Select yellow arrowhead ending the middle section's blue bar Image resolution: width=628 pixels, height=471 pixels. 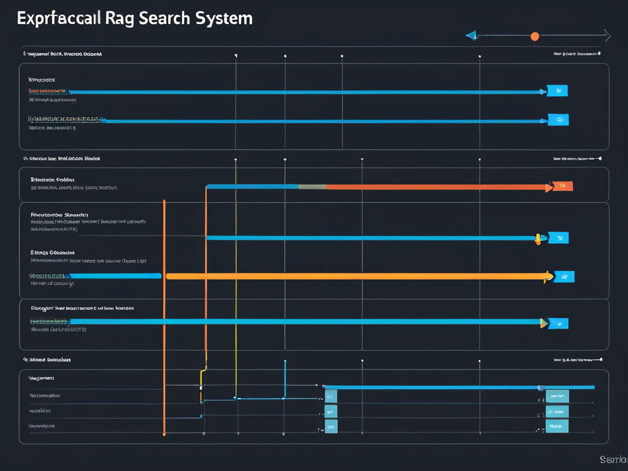(x=538, y=238)
